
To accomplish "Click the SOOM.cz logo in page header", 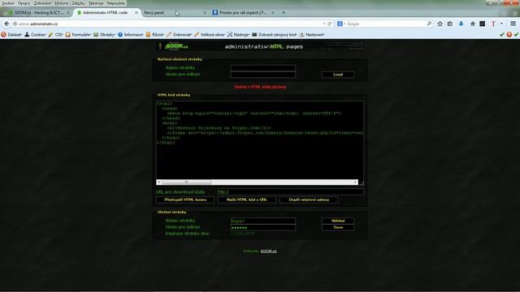I will pyautogui.click(x=175, y=46).
